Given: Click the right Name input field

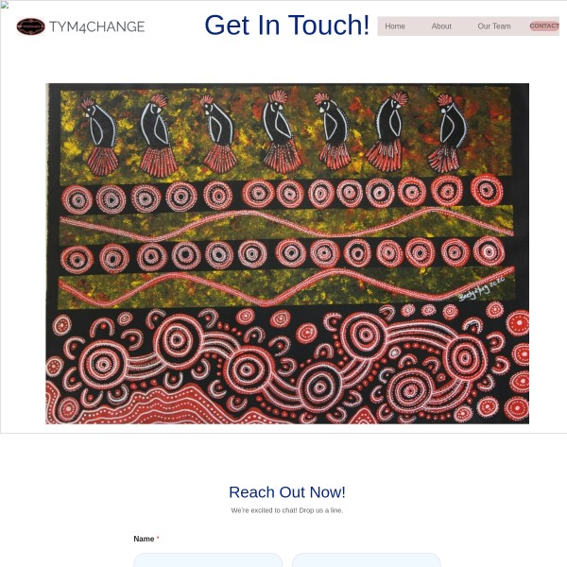Looking at the screenshot, I should point(367,559).
